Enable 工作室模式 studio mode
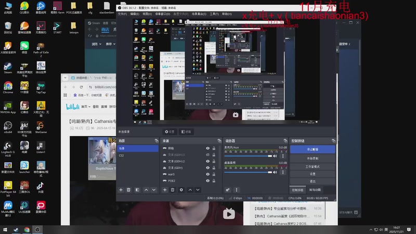The height and width of the screenshot is (234, 416). coord(313,166)
